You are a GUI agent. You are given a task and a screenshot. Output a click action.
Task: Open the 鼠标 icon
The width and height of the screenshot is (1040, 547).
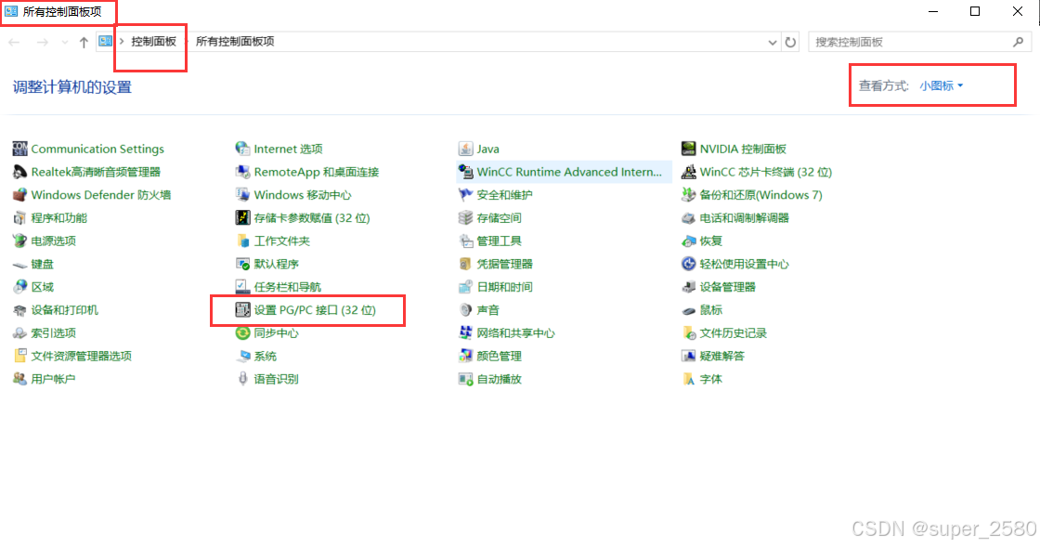(x=688, y=310)
